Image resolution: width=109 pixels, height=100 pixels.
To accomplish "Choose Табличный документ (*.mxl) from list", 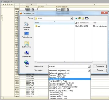I will click(69, 73).
